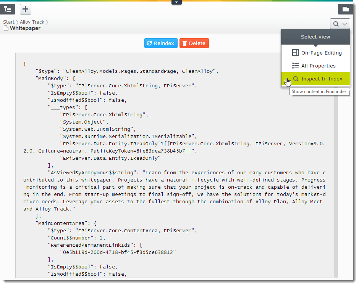Click the JSON panel vertical scrollbar

point(336,172)
